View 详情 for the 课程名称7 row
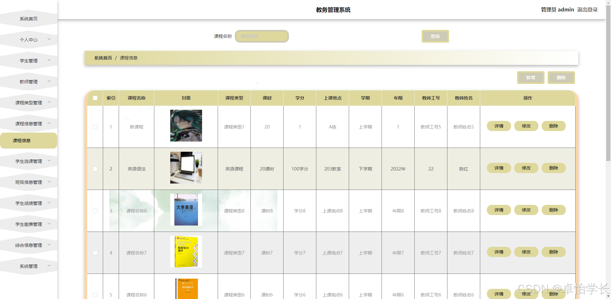 [x=499, y=252]
